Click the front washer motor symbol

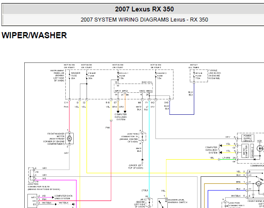pos(69,139)
